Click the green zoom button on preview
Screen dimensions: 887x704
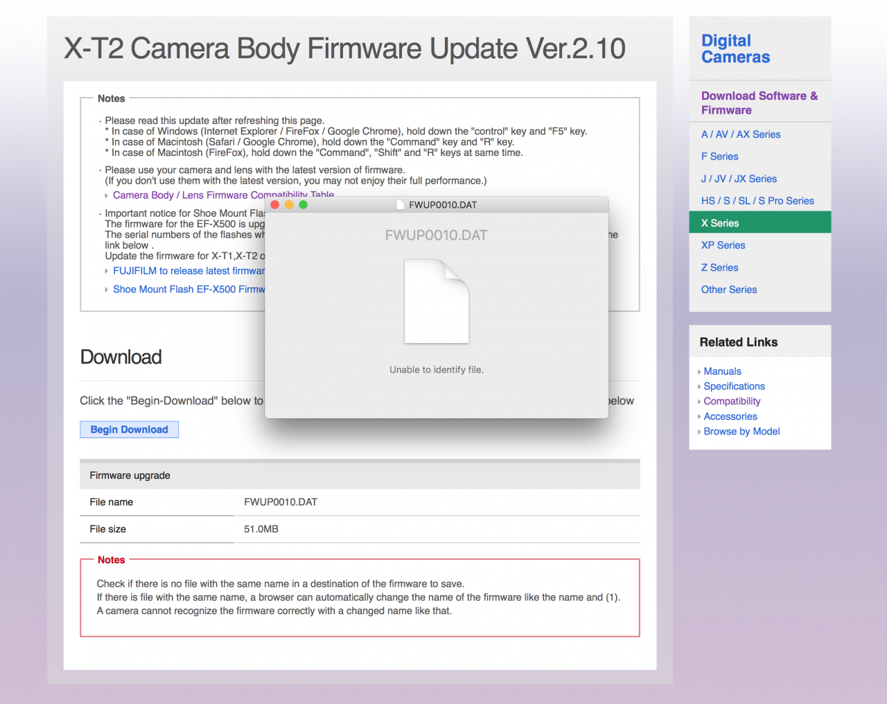303,204
